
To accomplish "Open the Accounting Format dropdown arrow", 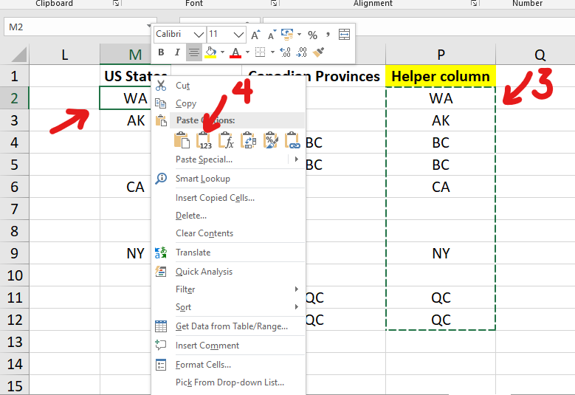I will pos(299,35).
